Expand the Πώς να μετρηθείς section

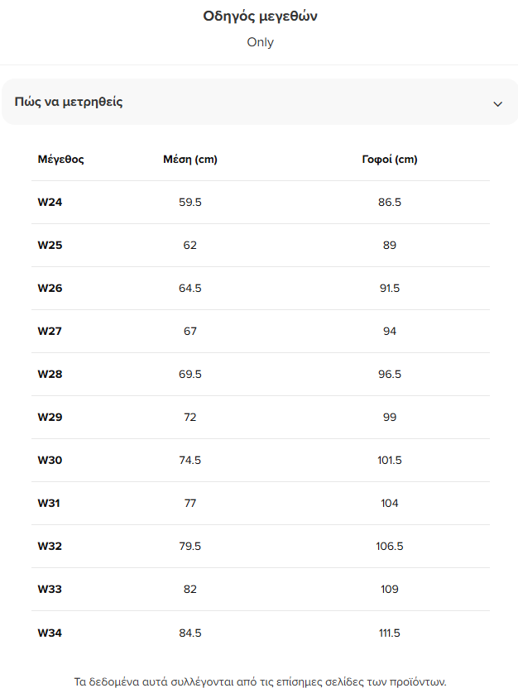pyautogui.click(x=260, y=102)
